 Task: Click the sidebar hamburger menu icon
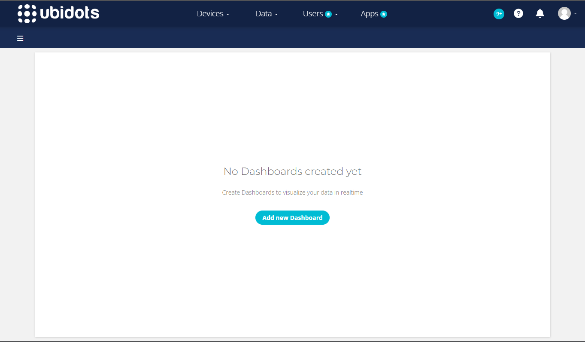pos(20,38)
